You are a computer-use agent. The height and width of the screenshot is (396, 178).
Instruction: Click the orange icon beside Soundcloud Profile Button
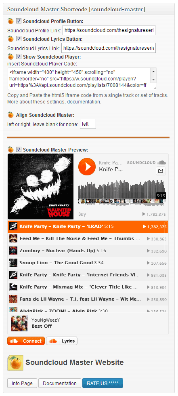[10, 21]
